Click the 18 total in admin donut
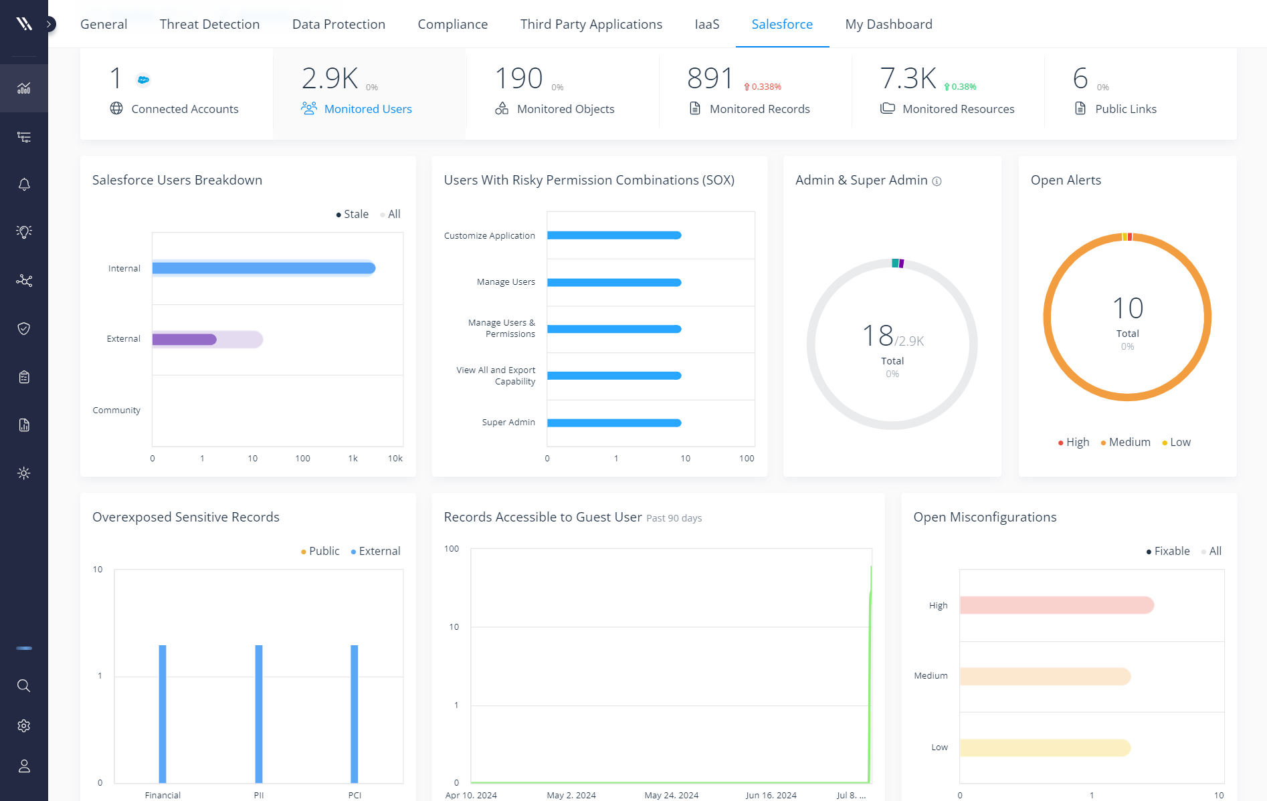The height and width of the screenshot is (801, 1267). [x=878, y=336]
